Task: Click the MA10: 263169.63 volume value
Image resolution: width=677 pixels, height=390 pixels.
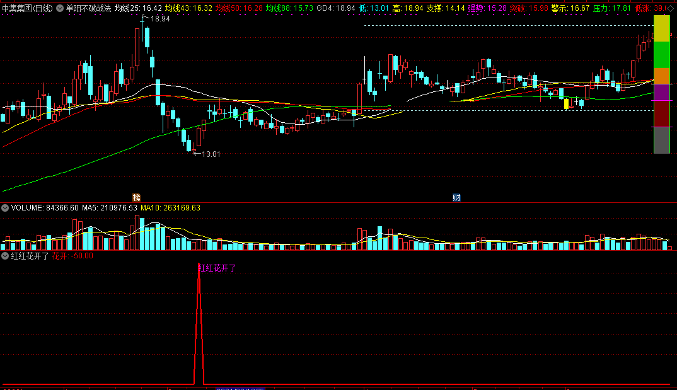Action: pyautogui.click(x=171, y=208)
